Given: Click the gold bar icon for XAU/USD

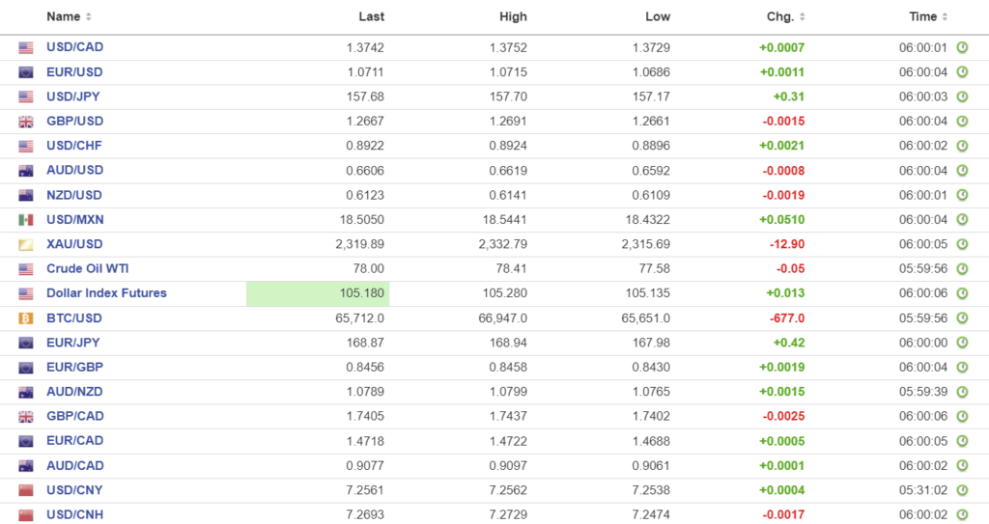Looking at the screenshot, I should [x=26, y=244].
